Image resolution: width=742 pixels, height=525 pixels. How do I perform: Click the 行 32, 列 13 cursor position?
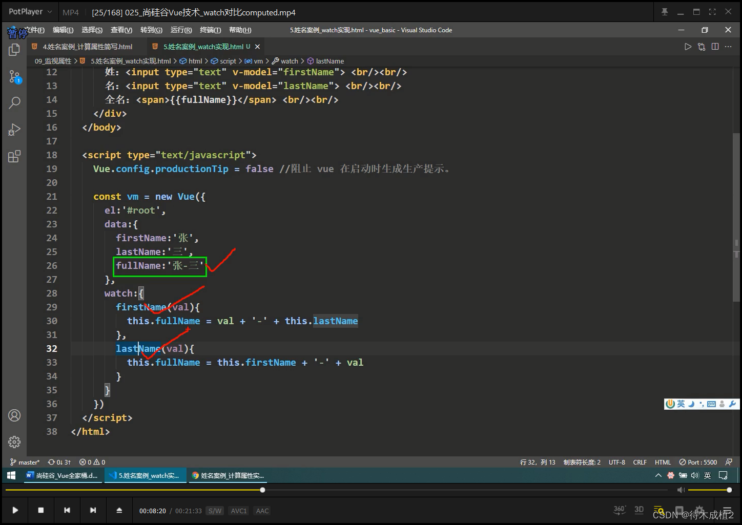[538, 462]
